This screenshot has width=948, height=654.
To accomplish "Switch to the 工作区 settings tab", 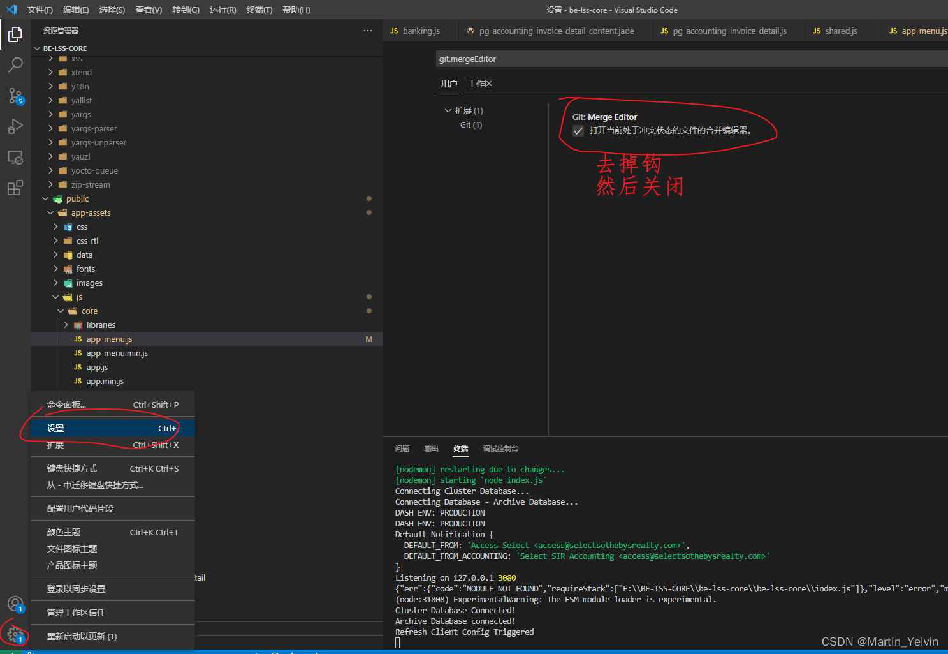I will point(480,84).
